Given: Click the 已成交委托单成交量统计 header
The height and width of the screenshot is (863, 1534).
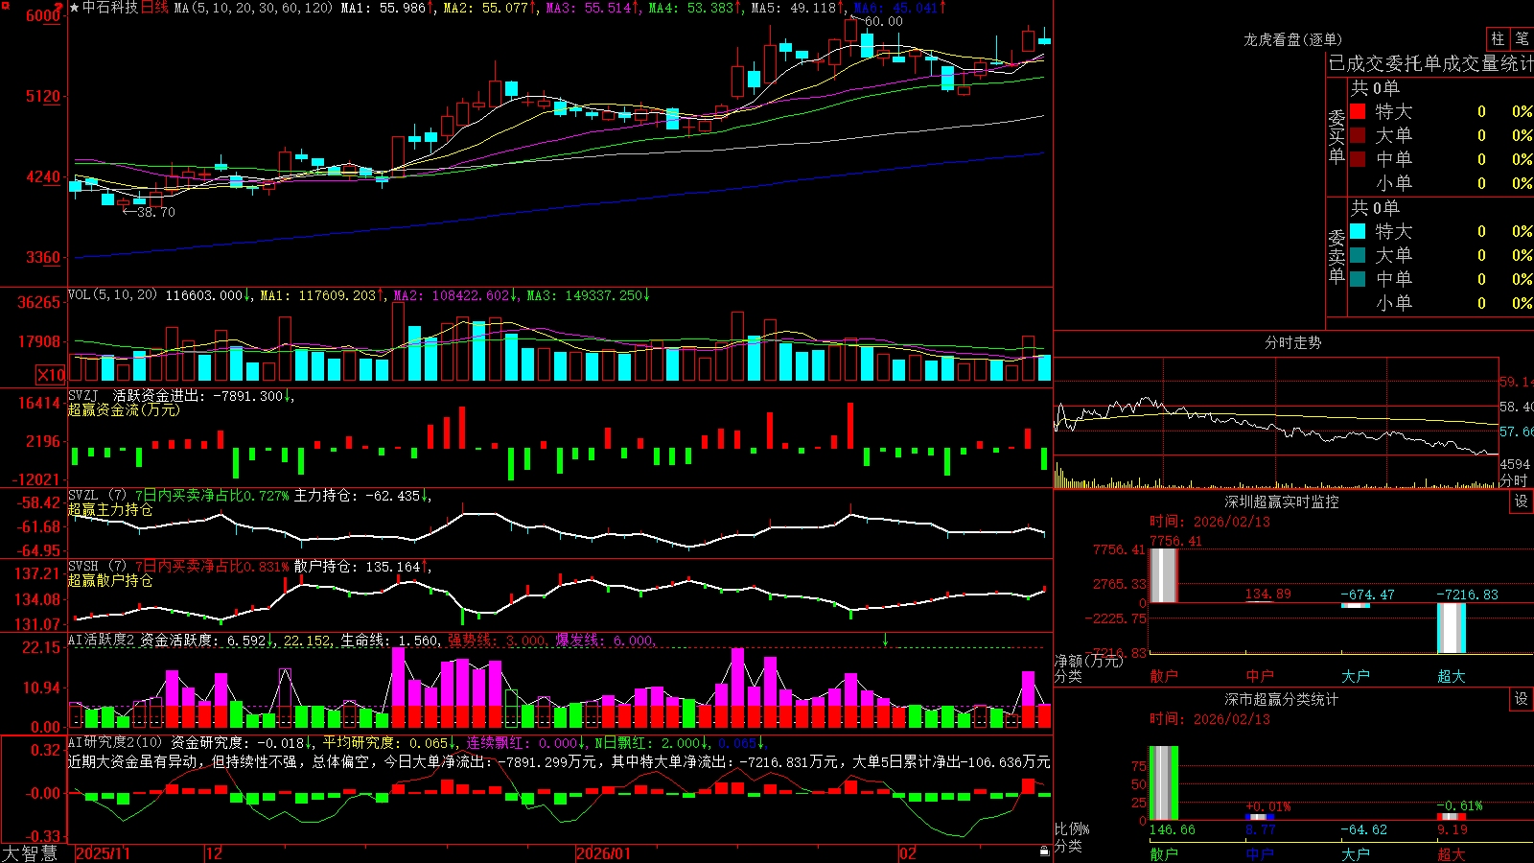Looking at the screenshot, I should (x=1430, y=63).
